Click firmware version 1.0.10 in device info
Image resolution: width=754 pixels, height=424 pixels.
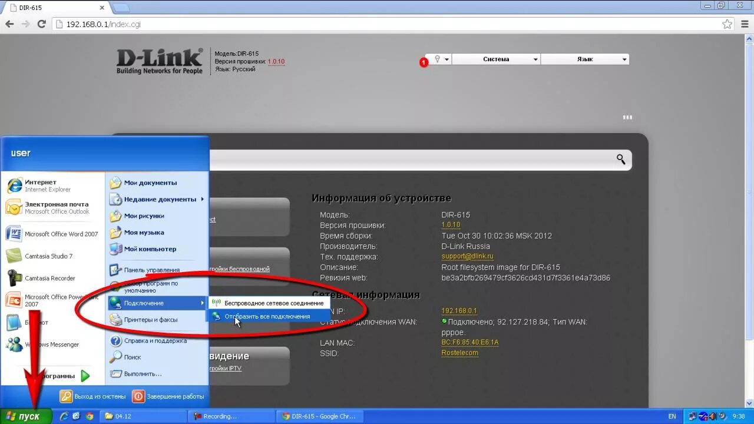[451, 225]
